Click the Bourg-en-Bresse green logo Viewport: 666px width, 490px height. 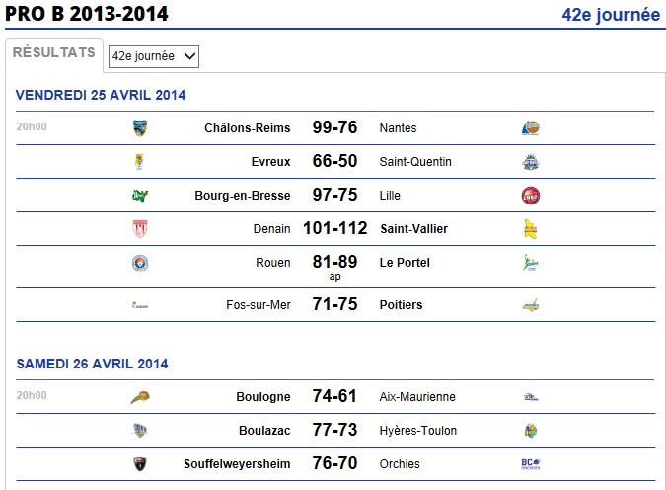tap(140, 196)
